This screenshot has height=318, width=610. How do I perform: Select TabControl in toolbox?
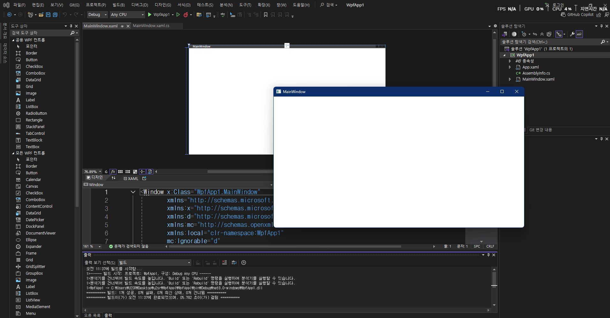[35, 134]
